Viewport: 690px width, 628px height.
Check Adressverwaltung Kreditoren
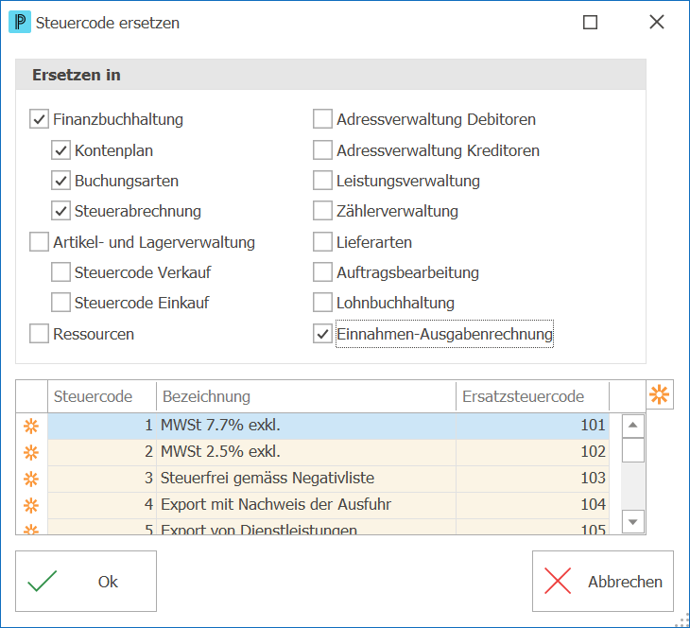[x=322, y=150]
